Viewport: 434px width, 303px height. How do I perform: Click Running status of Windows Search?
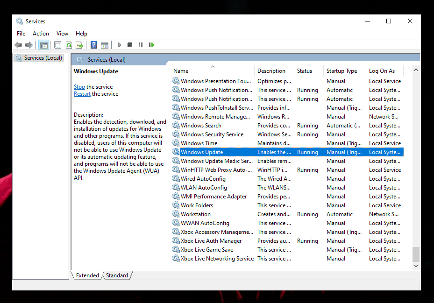point(307,126)
